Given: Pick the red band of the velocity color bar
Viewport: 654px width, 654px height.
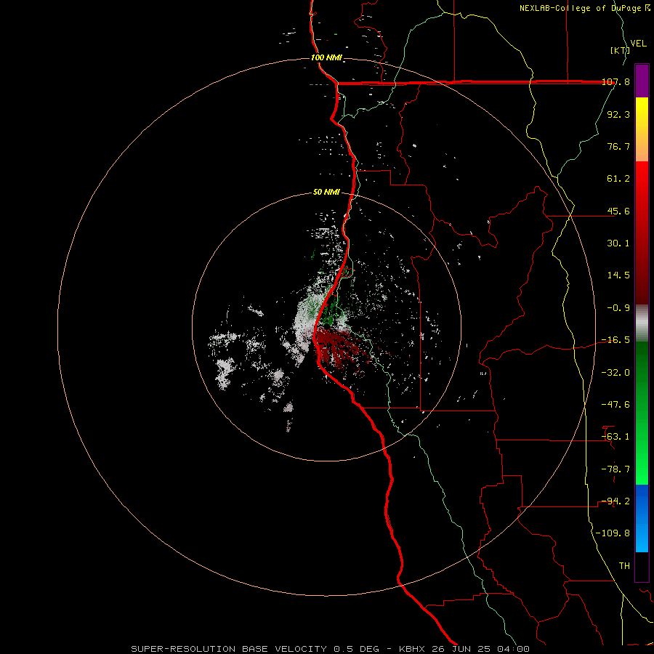Looking at the screenshot, I should click(x=642, y=233).
